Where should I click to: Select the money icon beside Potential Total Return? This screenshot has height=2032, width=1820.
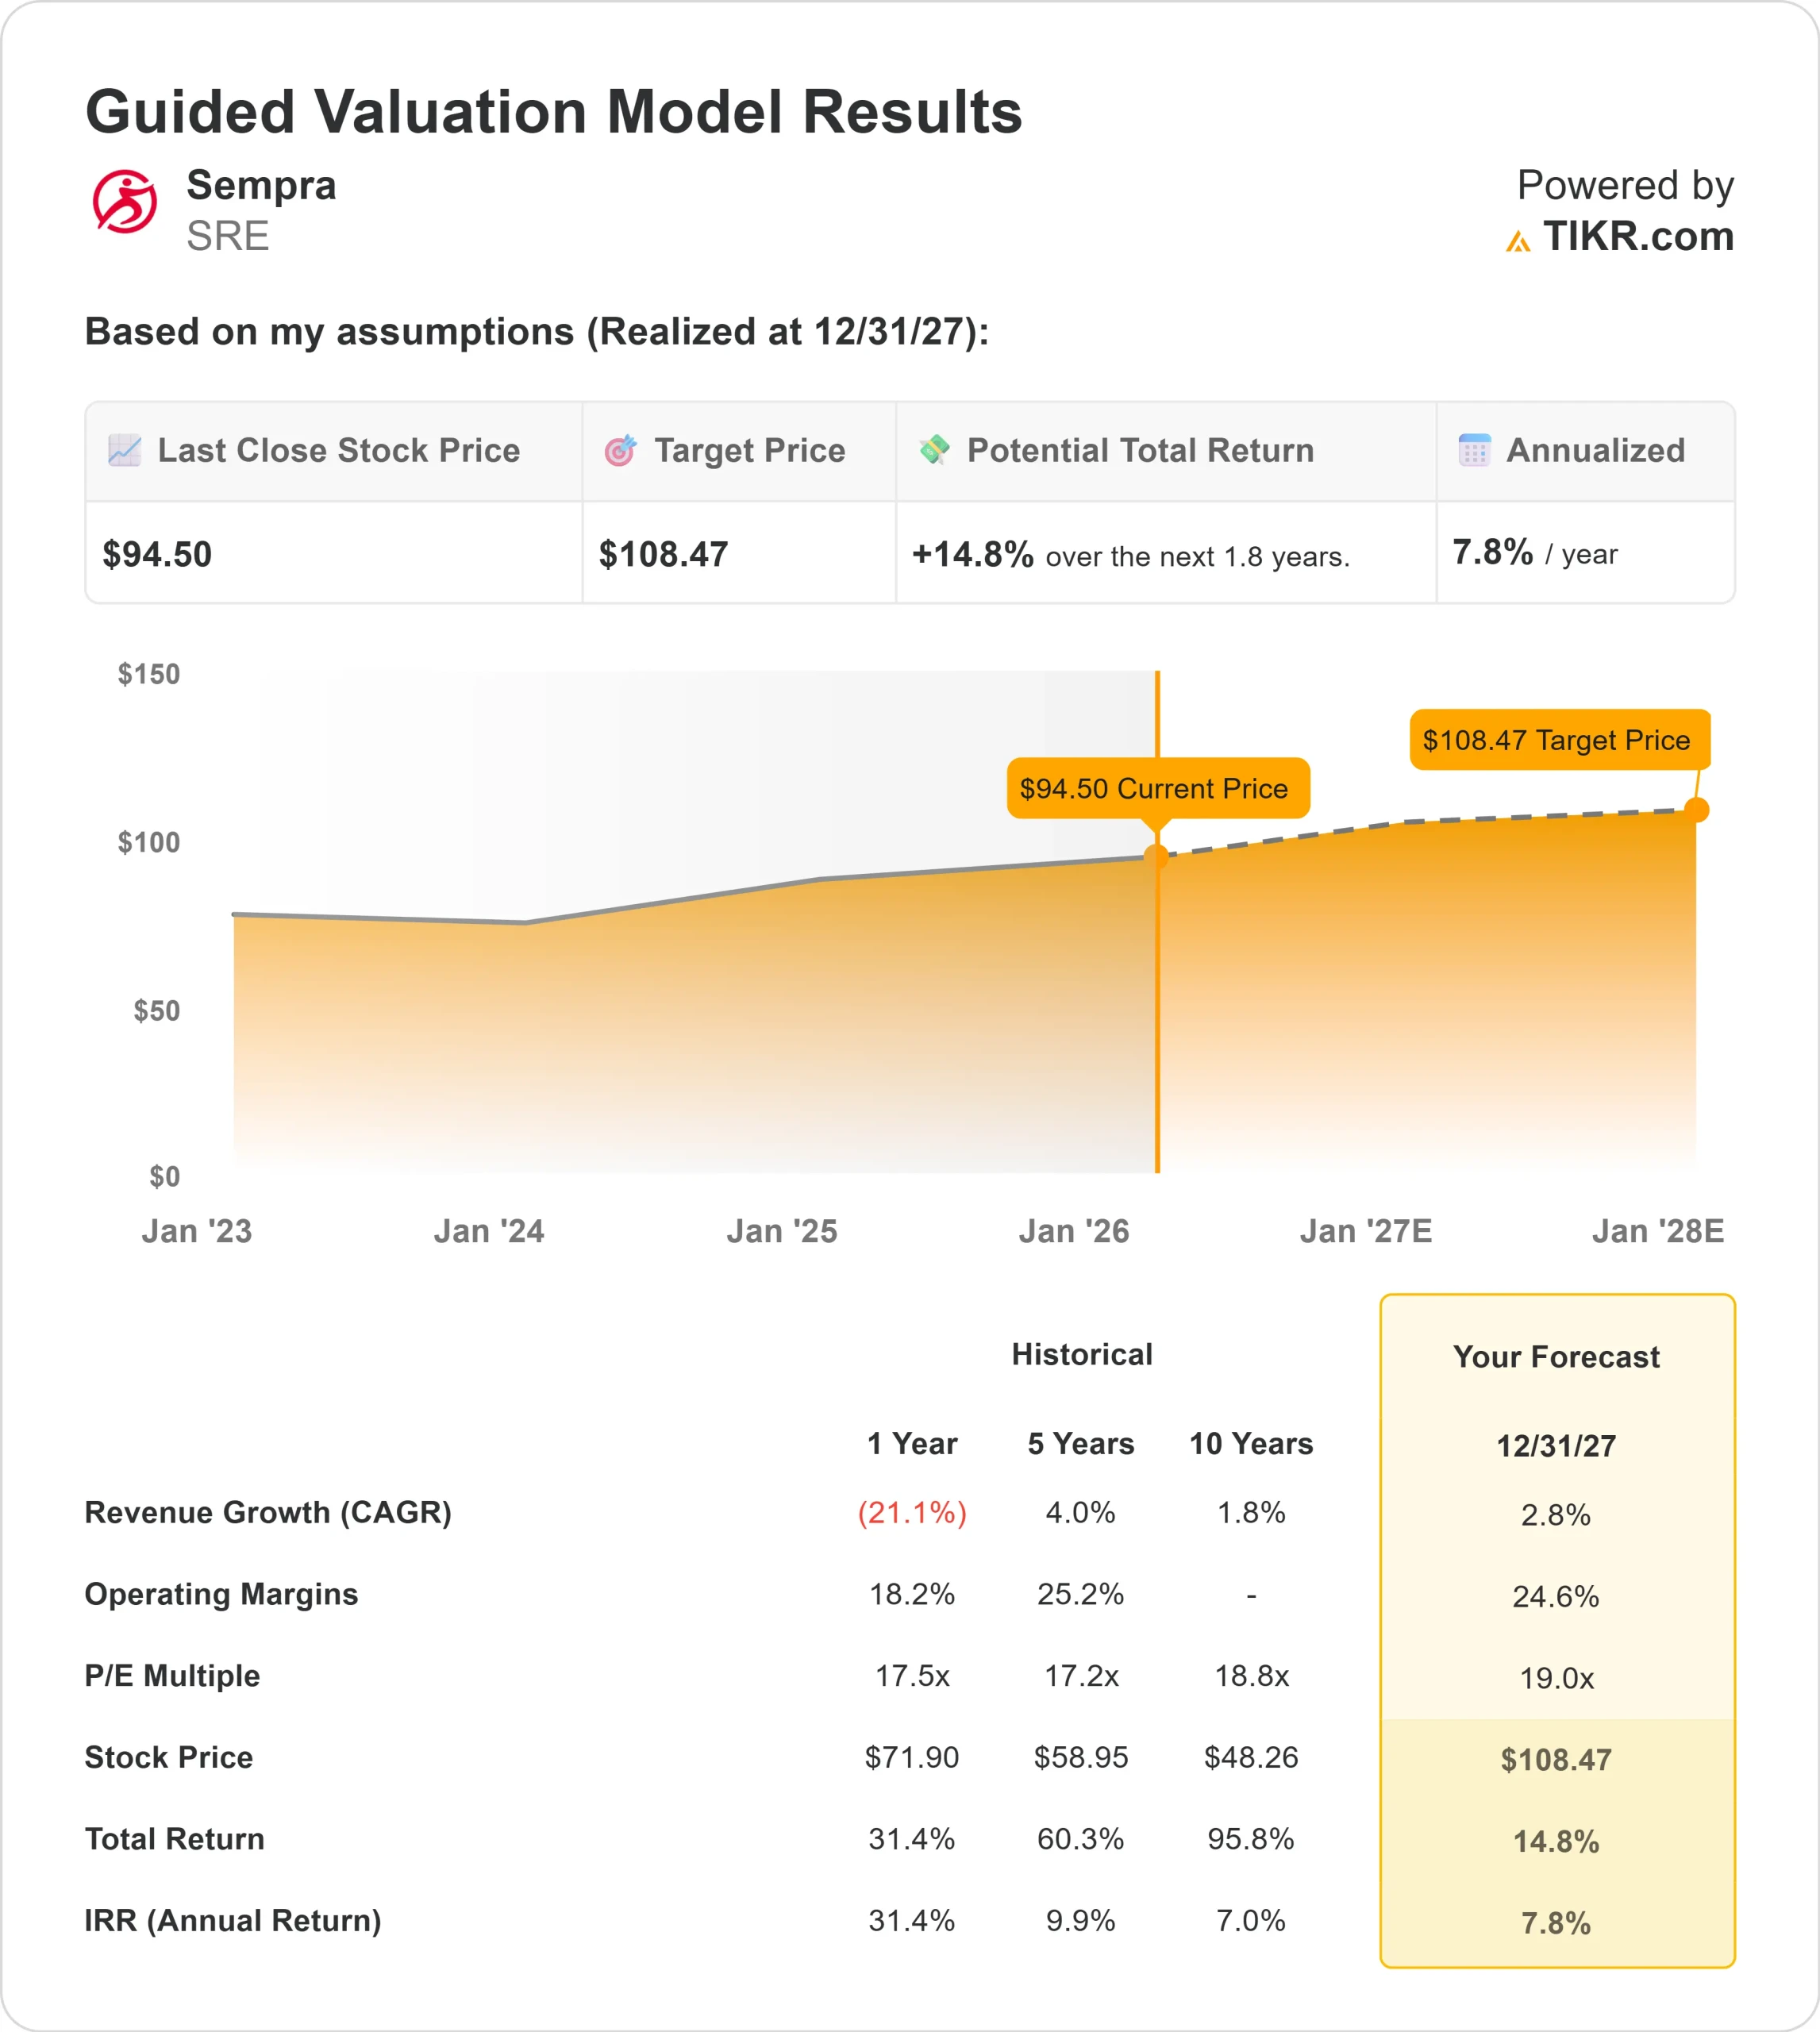tap(936, 450)
